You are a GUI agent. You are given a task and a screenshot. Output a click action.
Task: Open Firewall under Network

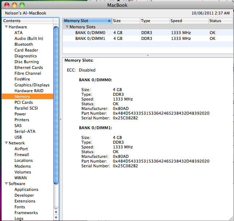pyautogui.click(x=22, y=155)
